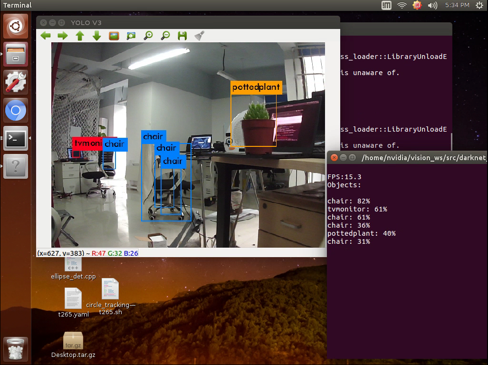Open the Wi-Fi network indicator
The width and height of the screenshot is (488, 365).
click(x=402, y=5)
